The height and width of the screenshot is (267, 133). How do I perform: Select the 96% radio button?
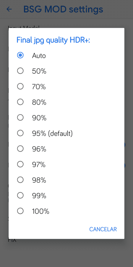[20, 149]
